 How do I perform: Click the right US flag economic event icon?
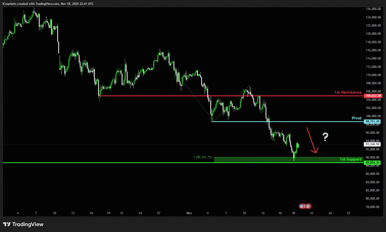tap(308, 206)
